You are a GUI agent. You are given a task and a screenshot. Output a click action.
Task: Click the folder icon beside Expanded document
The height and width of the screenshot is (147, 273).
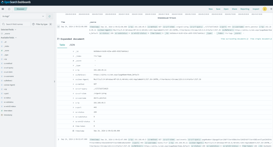coord(58,39)
